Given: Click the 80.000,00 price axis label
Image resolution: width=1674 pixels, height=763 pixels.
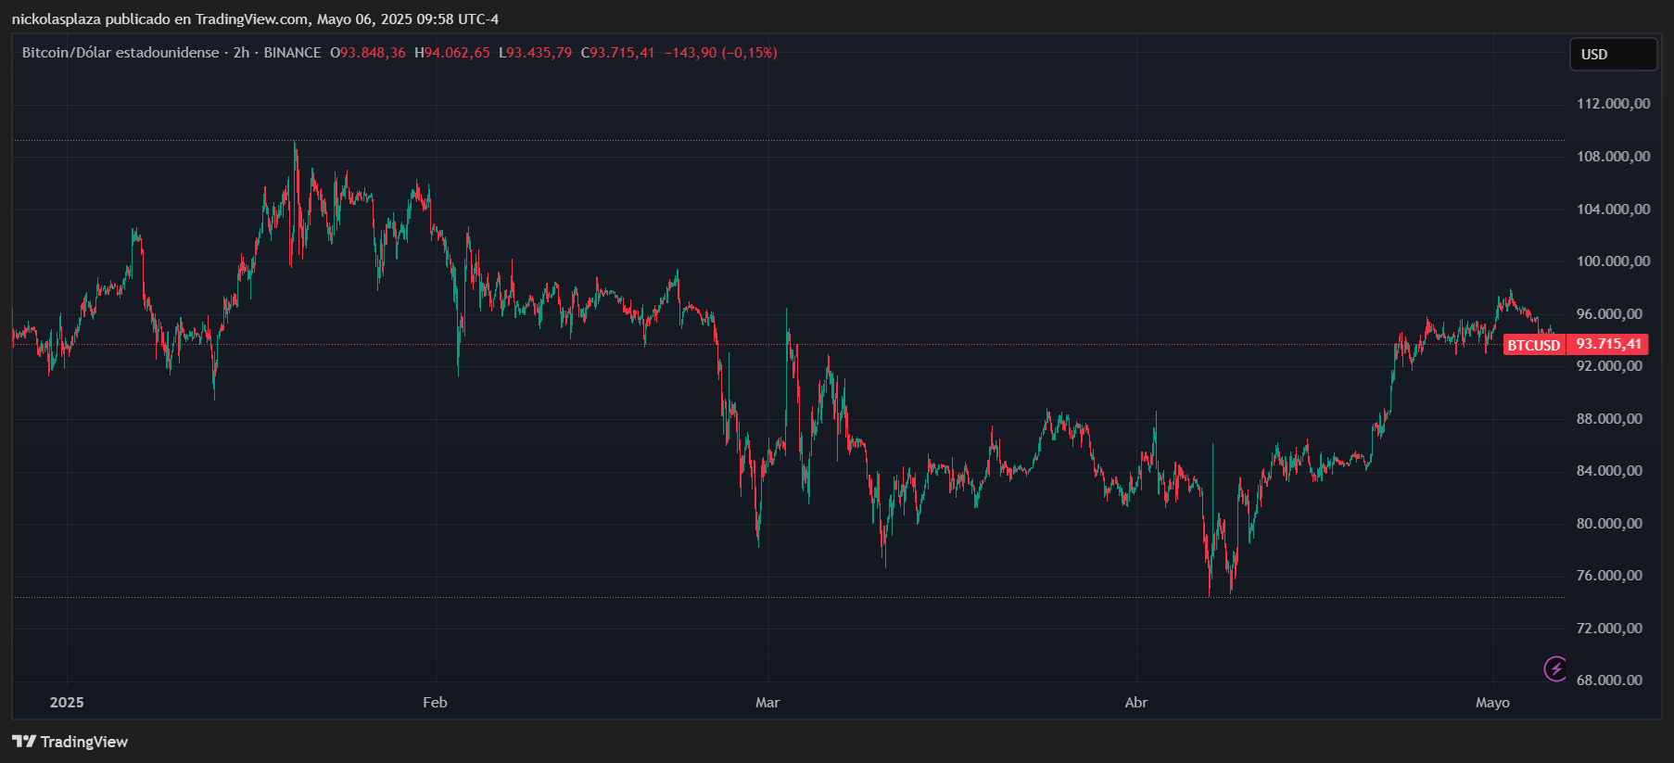Looking at the screenshot, I should (1609, 524).
